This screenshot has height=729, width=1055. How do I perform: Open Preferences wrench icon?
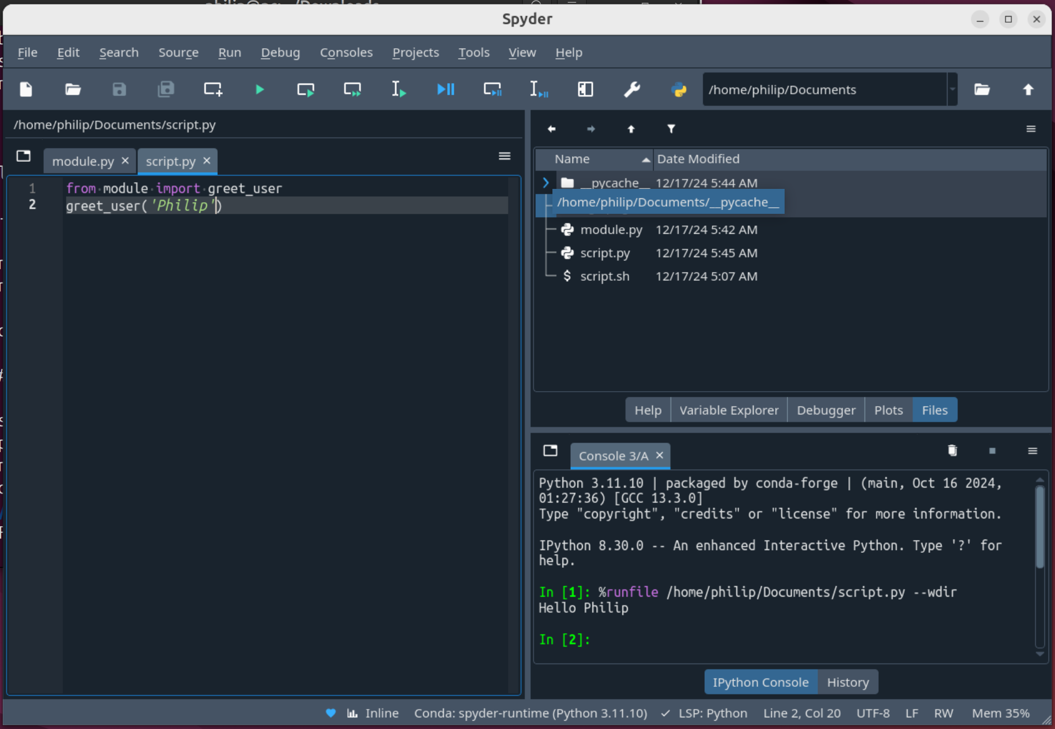(x=632, y=89)
